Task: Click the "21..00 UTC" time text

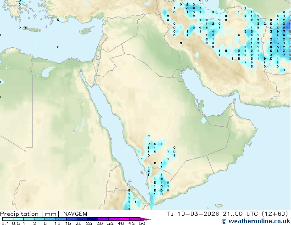Action: 241,214
